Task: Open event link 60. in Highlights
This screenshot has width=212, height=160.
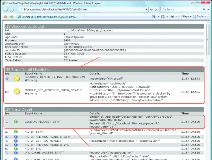Action: pos(7,92)
